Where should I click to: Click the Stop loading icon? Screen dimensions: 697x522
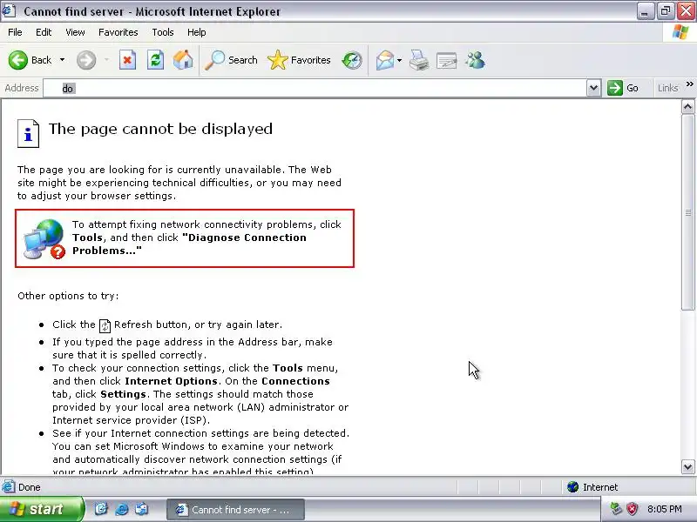[127, 60]
